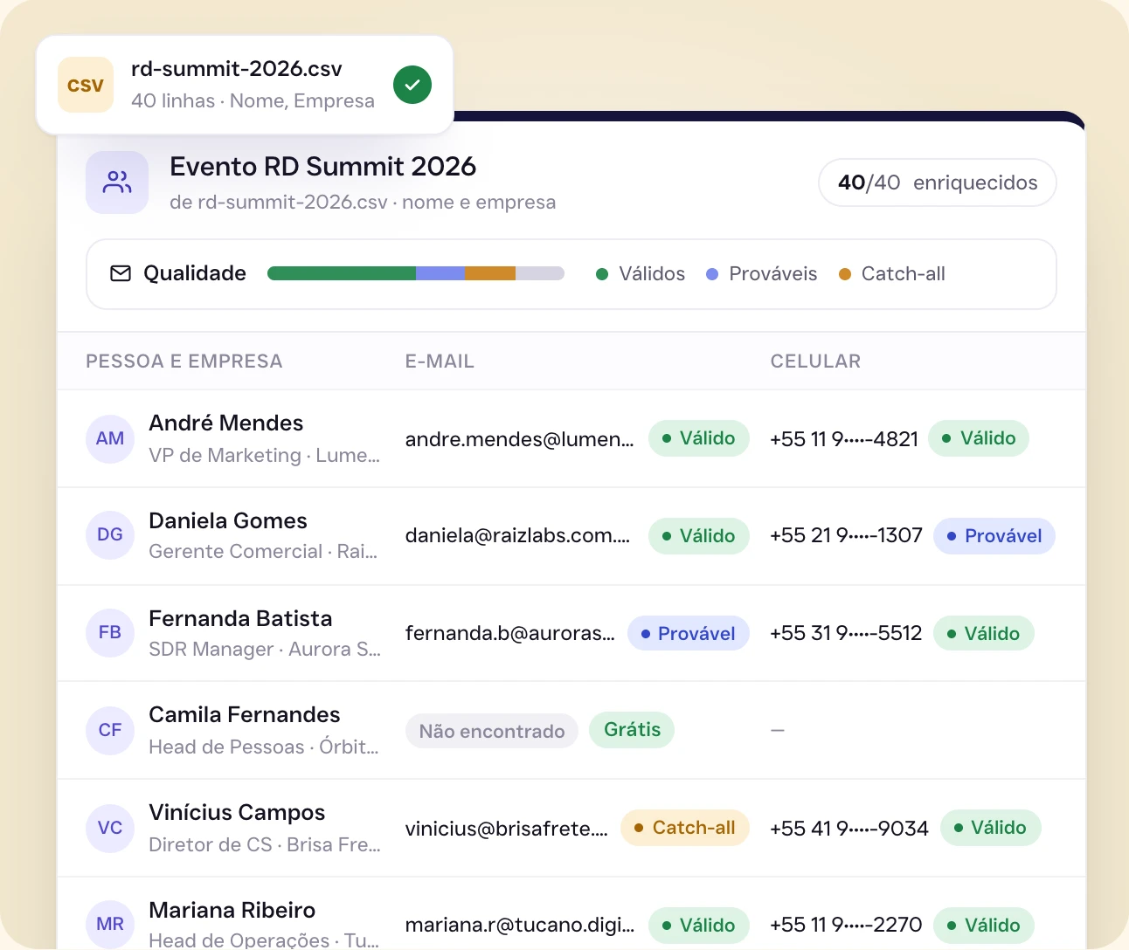Click Mariana Ribeiro's phone ending 2270
The height and width of the screenshot is (950, 1129).
(846, 925)
